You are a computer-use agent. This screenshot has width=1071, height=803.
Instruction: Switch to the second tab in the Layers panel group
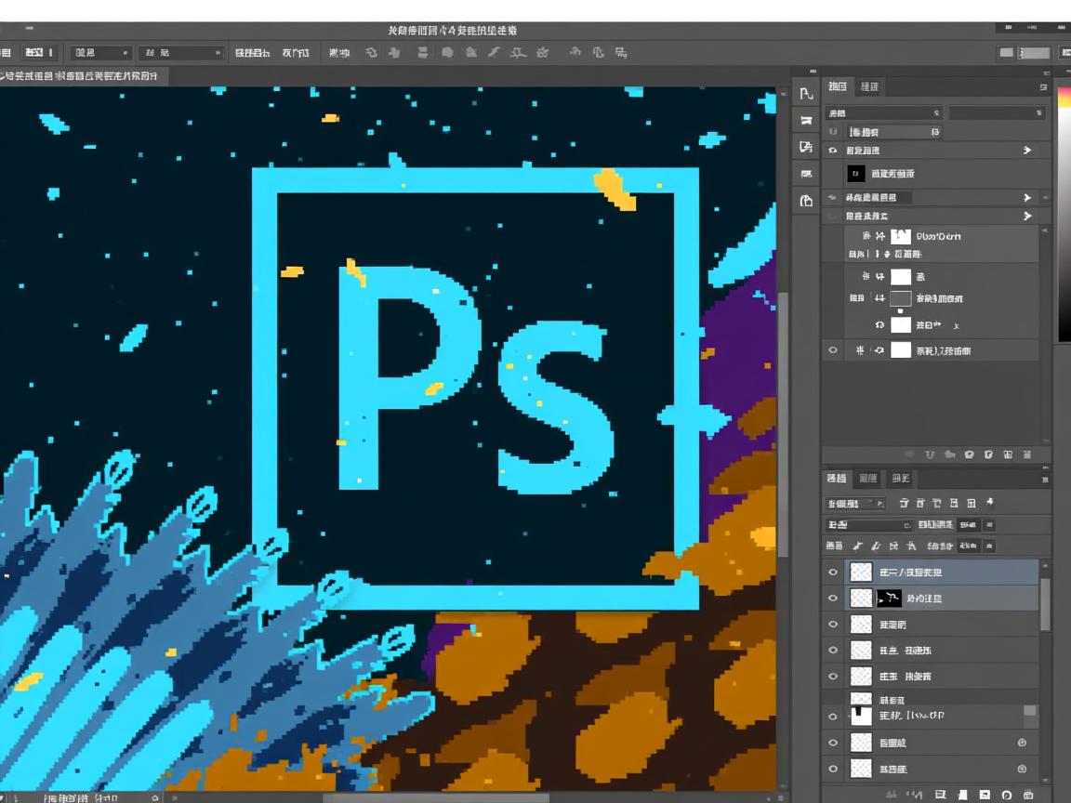click(867, 479)
